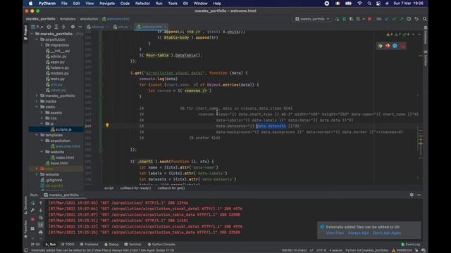Screen dimensions: 451x253
Task: Click the rollback undo arrow in toolbar
Action: click(416, 19)
